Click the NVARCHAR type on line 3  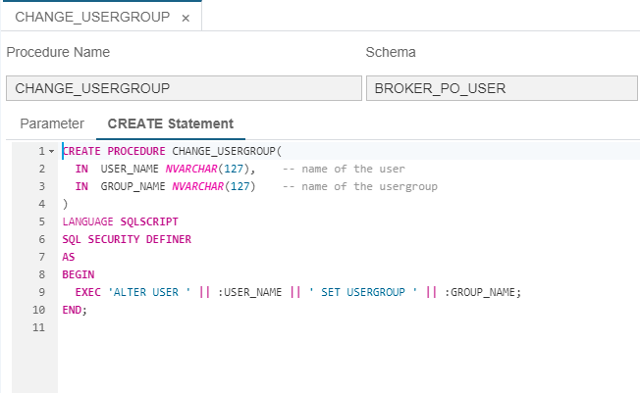pyautogui.click(x=197, y=187)
